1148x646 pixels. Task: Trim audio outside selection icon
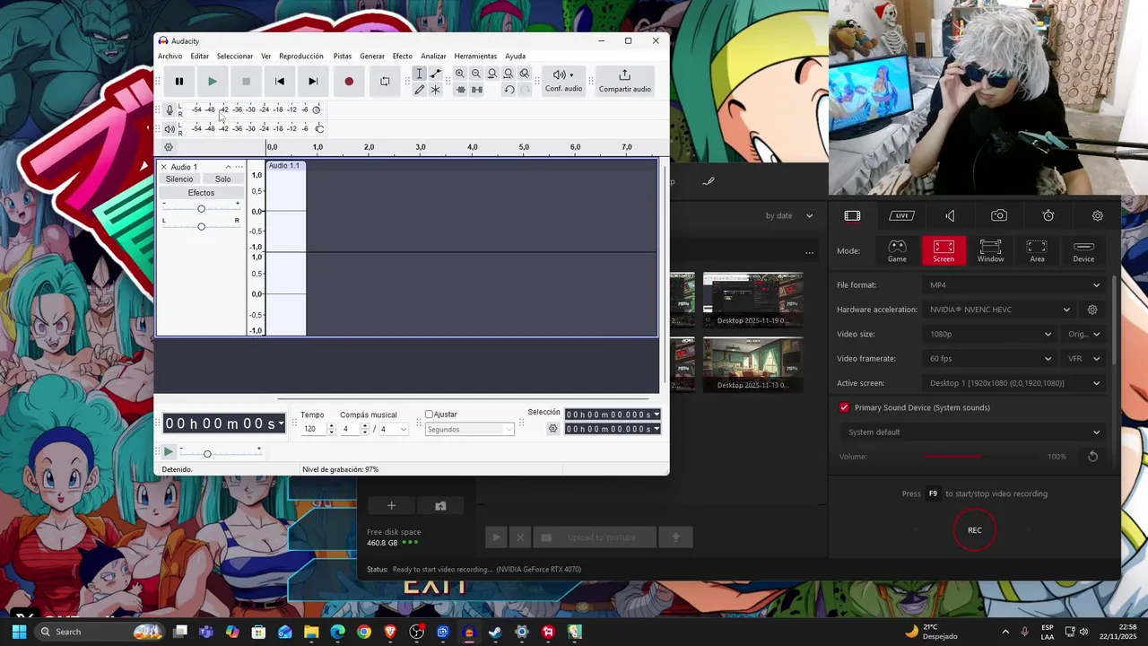click(x=461, y=90)
